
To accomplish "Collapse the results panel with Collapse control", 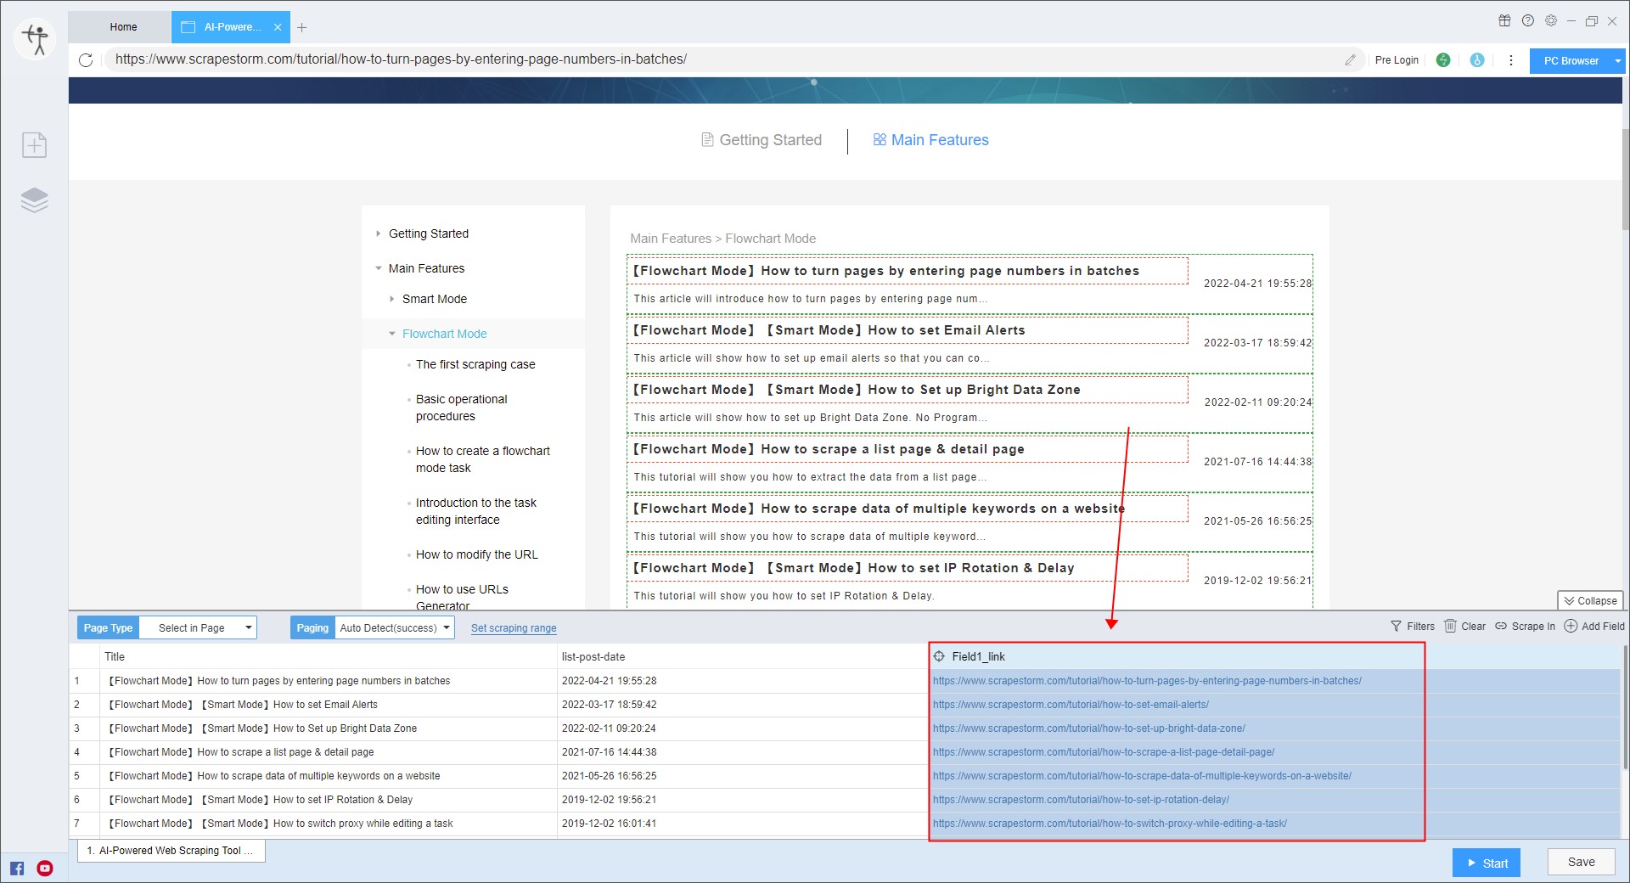I will 1589,600.
